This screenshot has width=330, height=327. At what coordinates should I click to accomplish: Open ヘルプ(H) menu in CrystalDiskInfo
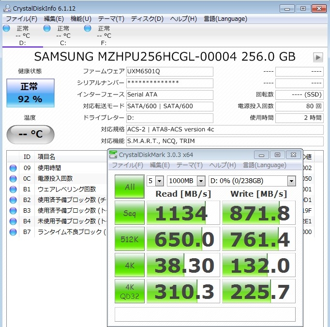pos(183,19)
